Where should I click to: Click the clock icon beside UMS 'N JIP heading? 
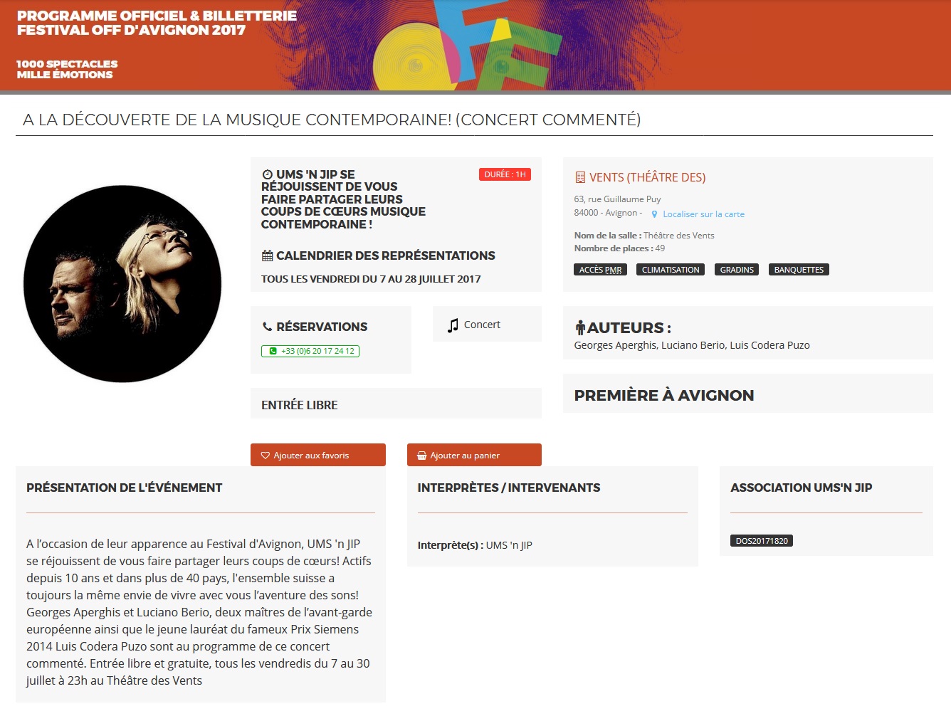coord(267,174)
